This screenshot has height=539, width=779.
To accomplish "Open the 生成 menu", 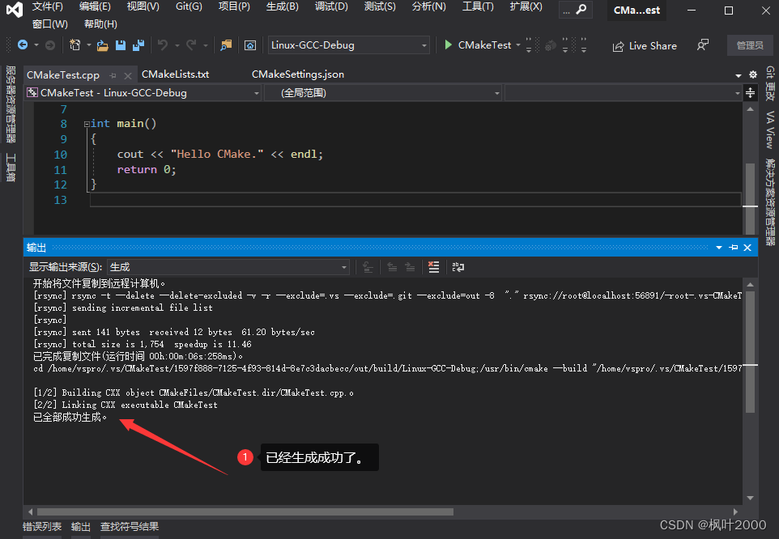I will coord(281,6).
